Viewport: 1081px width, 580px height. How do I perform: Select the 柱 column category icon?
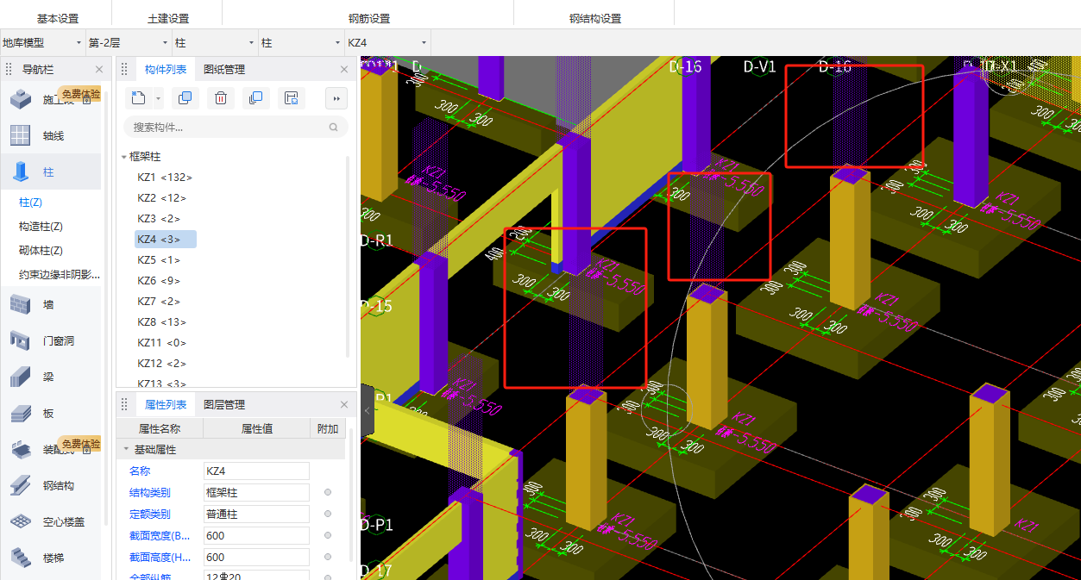pos(20,172)
